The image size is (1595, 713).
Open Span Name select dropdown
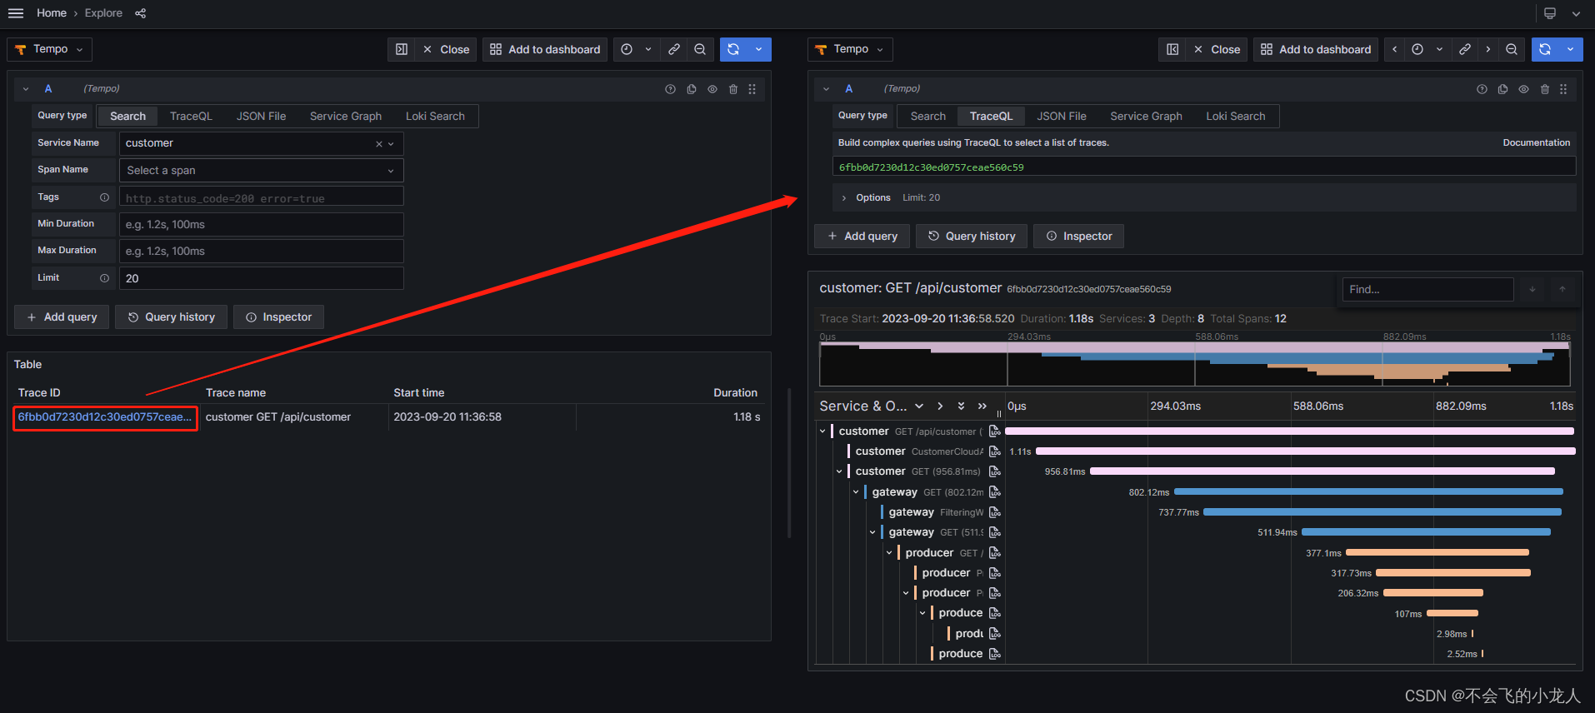tap(262, 171)
